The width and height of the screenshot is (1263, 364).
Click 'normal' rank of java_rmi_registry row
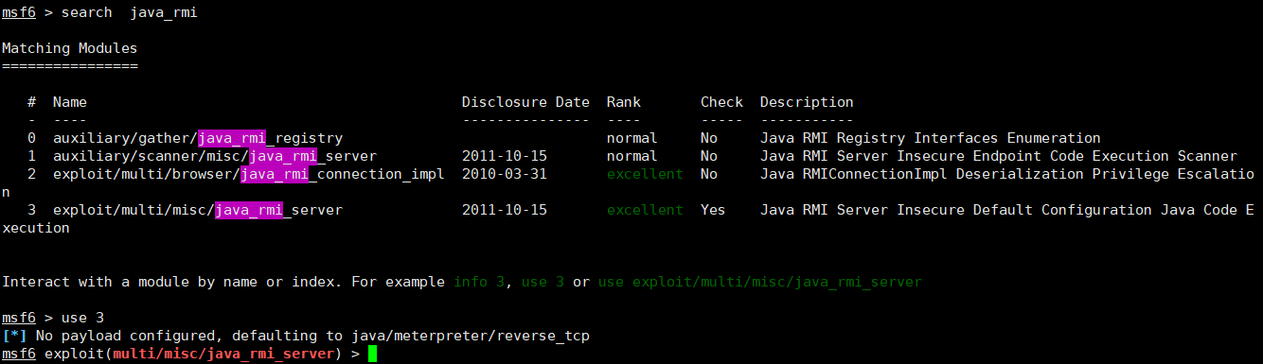point(632,138)
